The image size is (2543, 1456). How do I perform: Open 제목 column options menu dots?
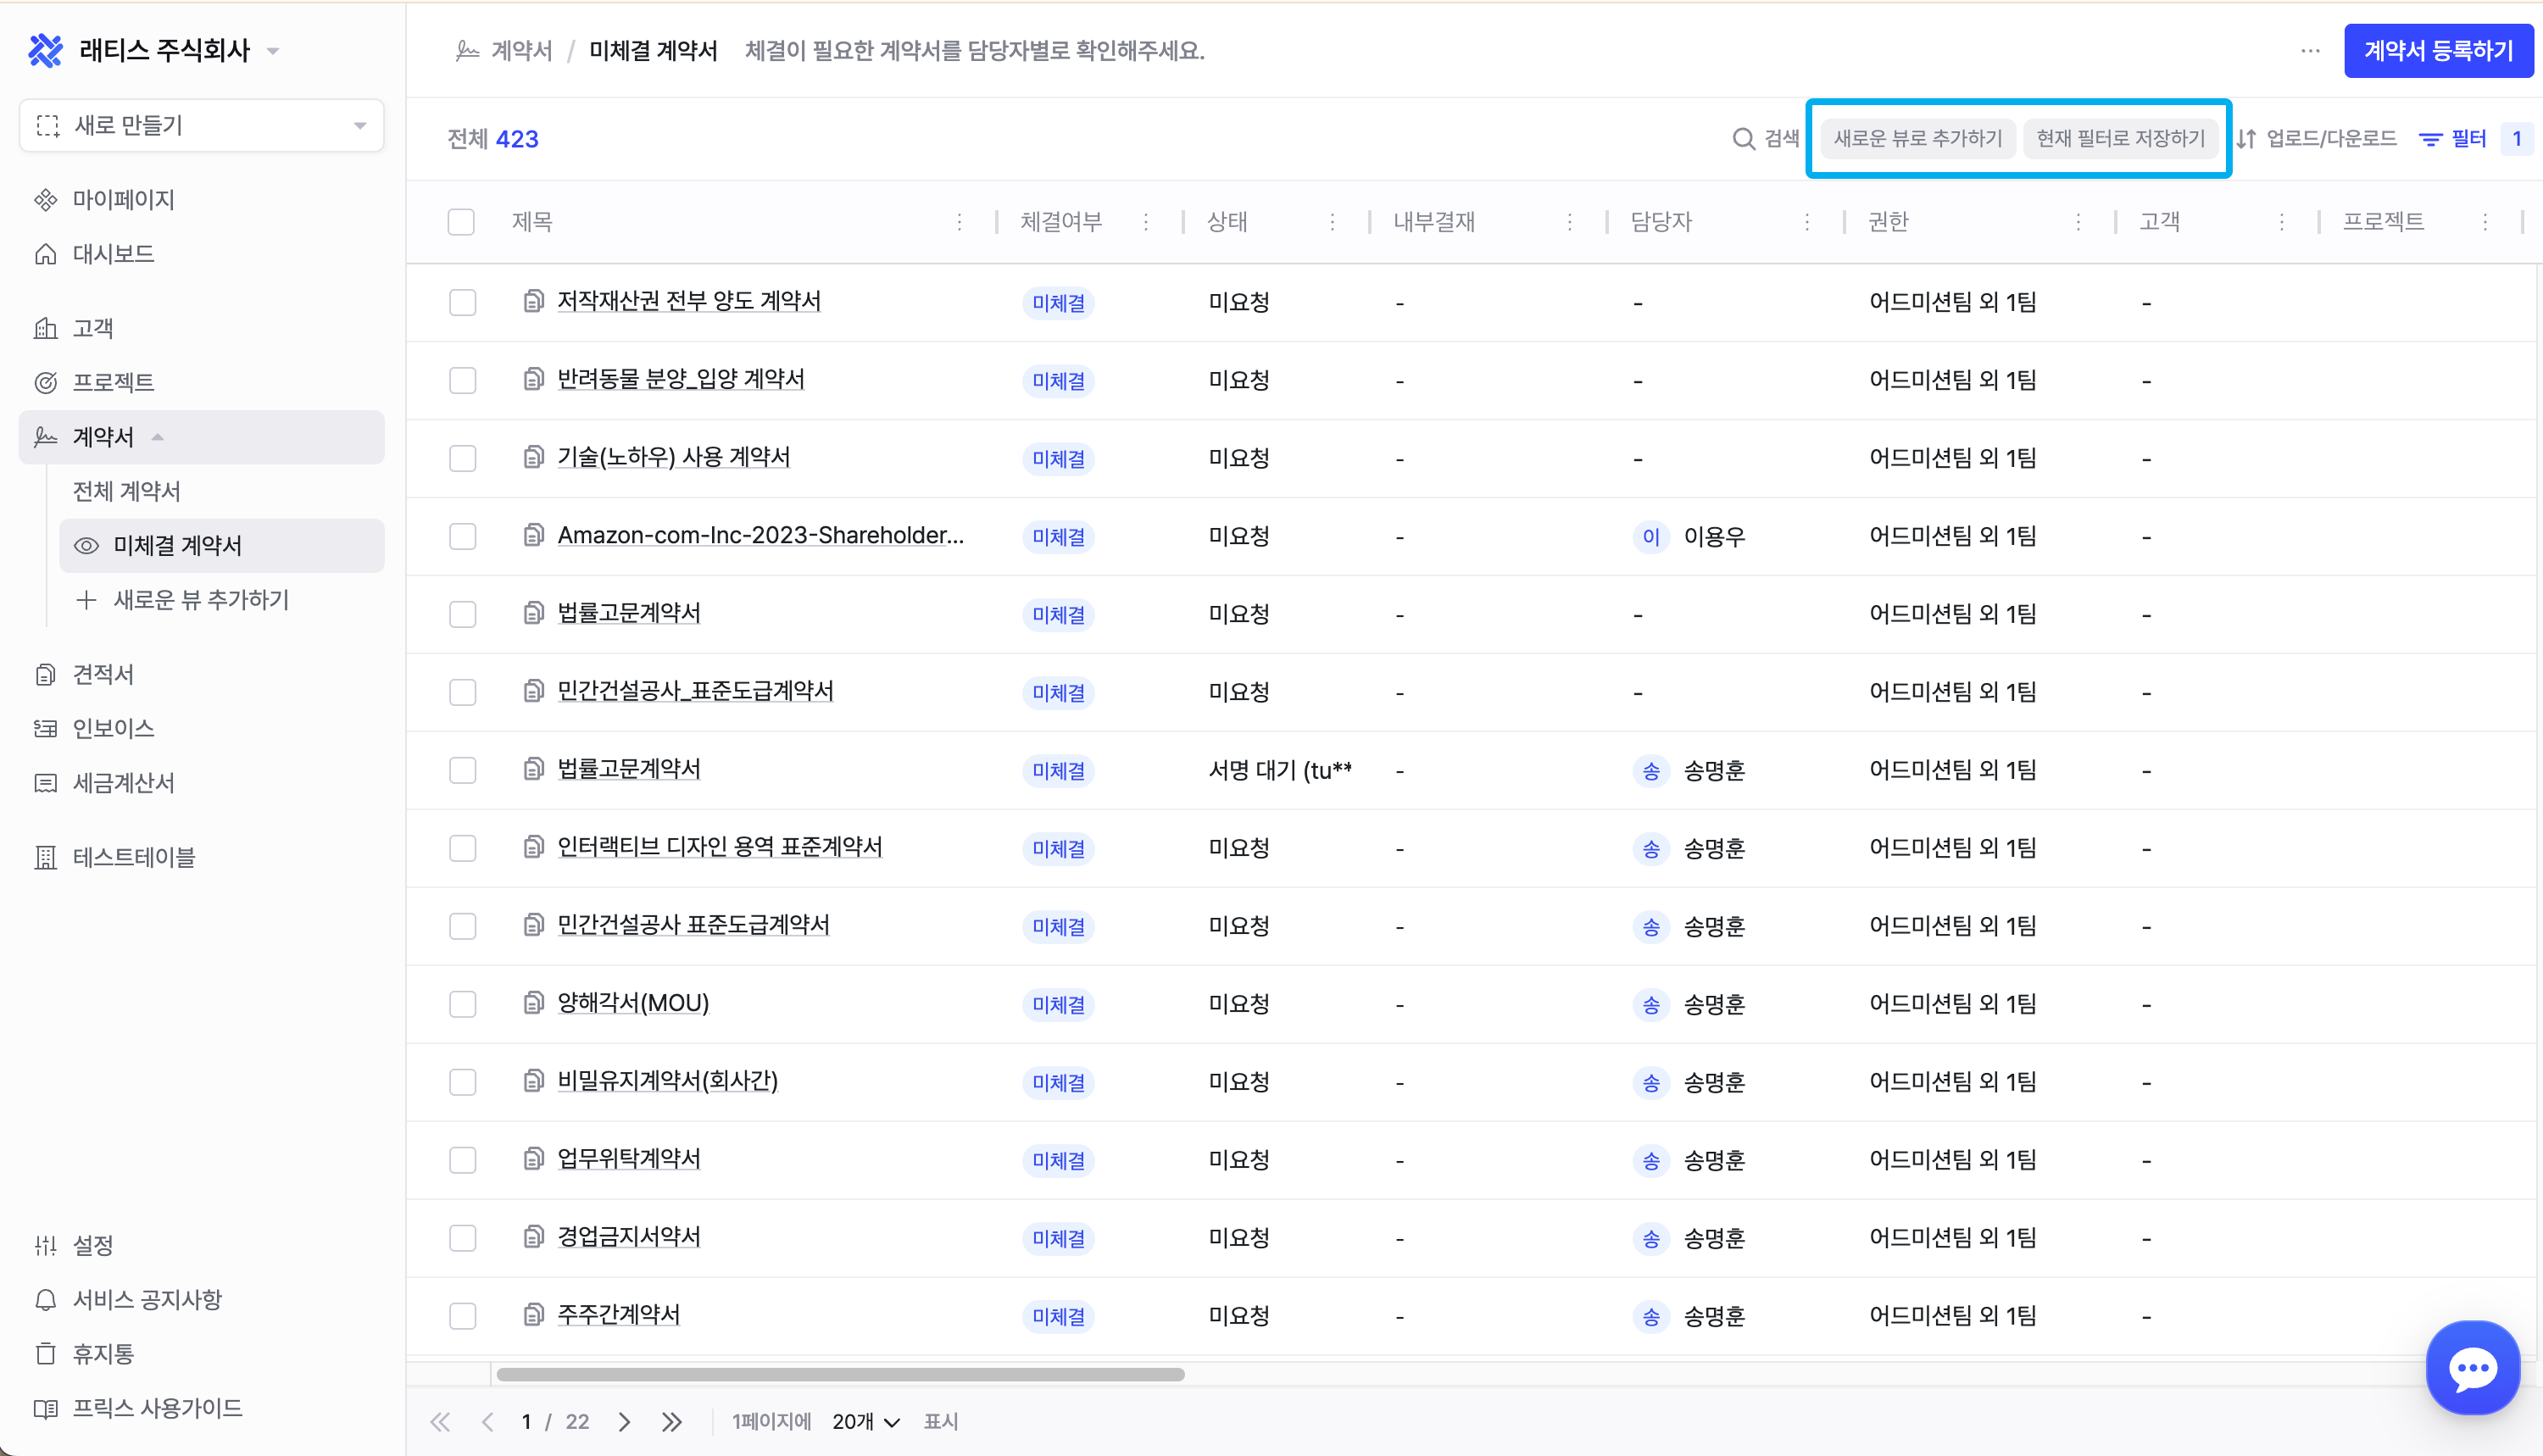tap(959, 222)
